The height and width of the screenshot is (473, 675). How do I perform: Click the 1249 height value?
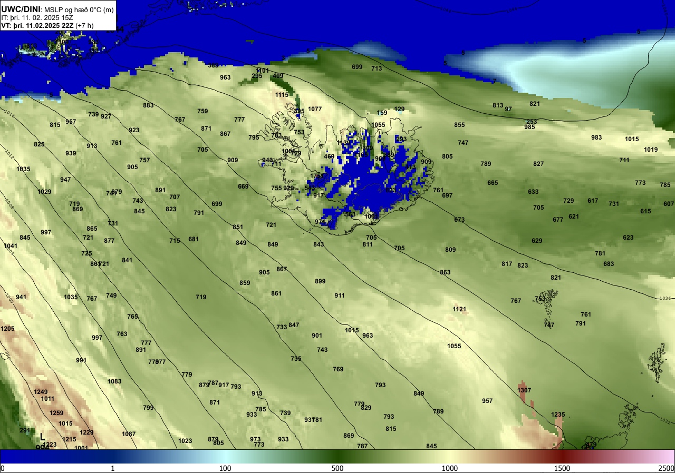click(x=41, y=392)
